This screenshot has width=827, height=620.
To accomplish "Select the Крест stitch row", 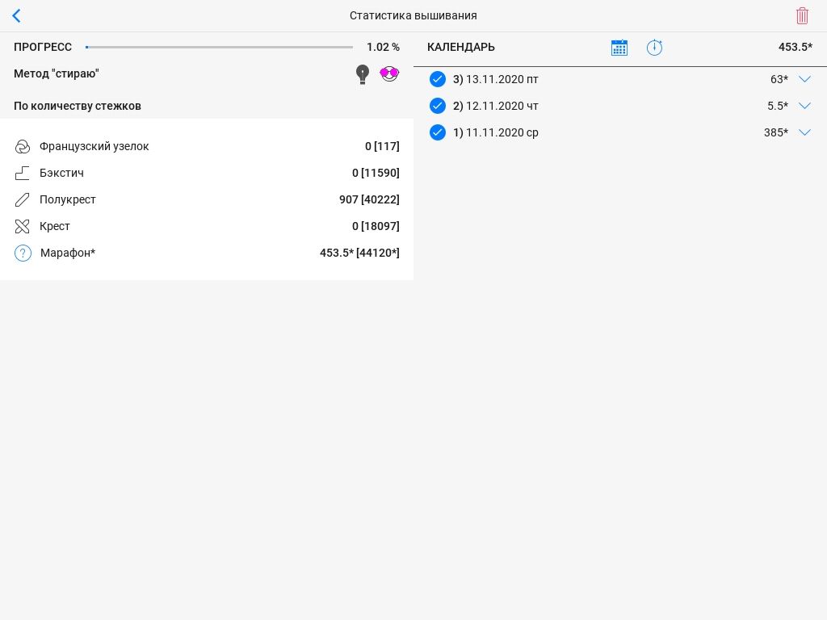I will [207, 226].
